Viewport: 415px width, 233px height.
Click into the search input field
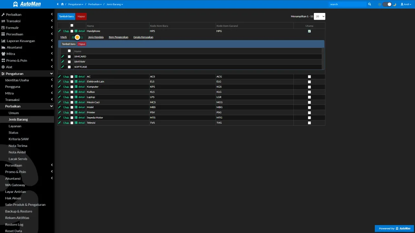coord(347,4)
